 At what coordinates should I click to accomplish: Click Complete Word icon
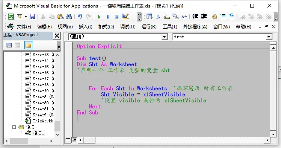(x=184, y=17)
